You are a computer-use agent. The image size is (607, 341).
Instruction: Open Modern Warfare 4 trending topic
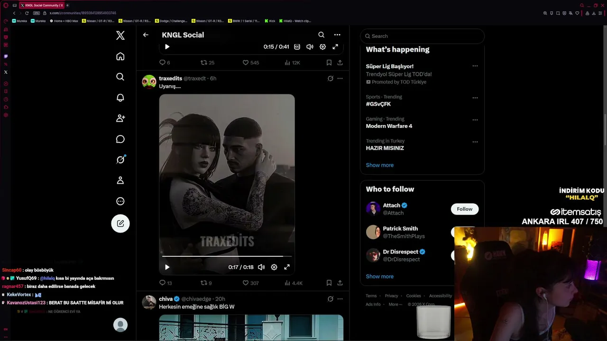tap(389, 126)
